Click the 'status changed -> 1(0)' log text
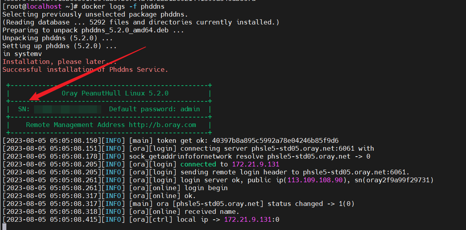Viewport: 466px width, 230px height. click(x=311, y=204)
